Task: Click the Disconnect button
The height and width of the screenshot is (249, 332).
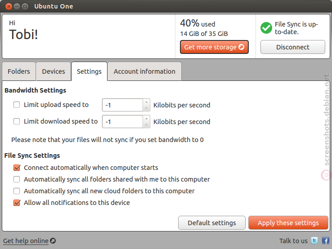Action: pos(292,47)
